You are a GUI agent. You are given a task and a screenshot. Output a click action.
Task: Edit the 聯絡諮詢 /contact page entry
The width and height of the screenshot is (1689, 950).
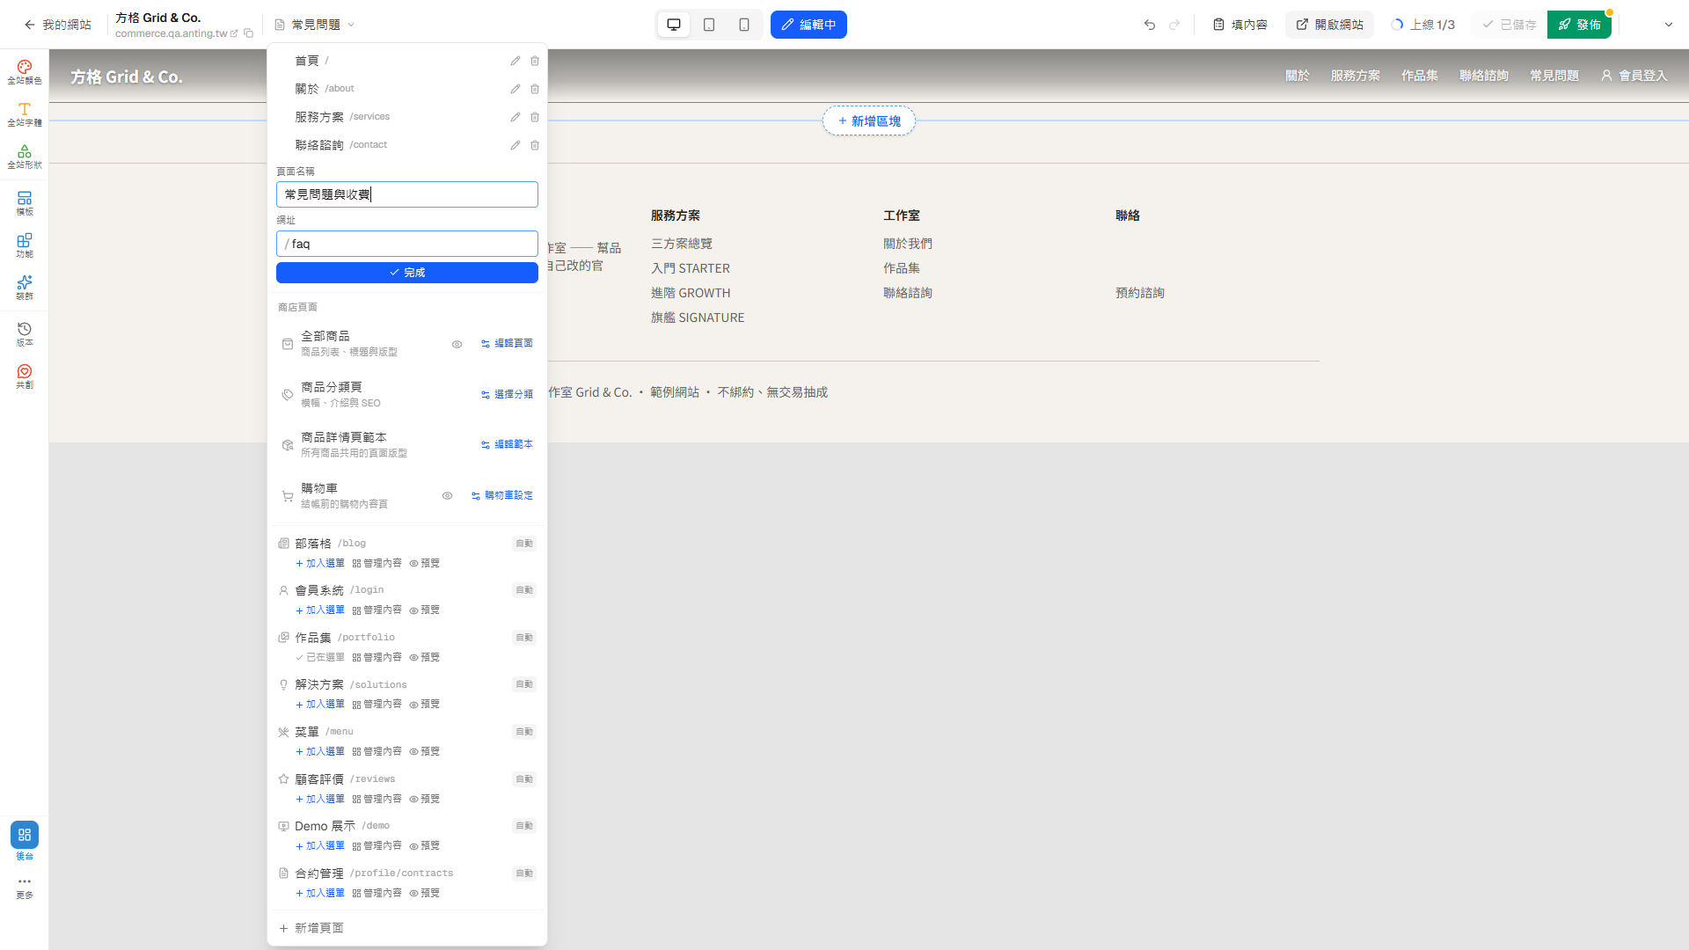click(515, 145)
